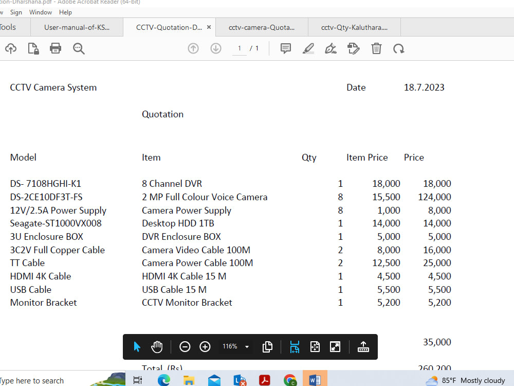Click the protect document lock icon
514x386 pixels.
33,48
